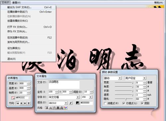Select the hollow outline text style icon

pos(54,108)
